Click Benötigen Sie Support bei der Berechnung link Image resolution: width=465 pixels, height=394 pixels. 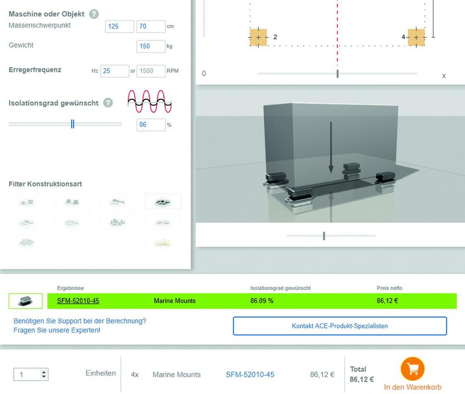[x=80, y=321]
